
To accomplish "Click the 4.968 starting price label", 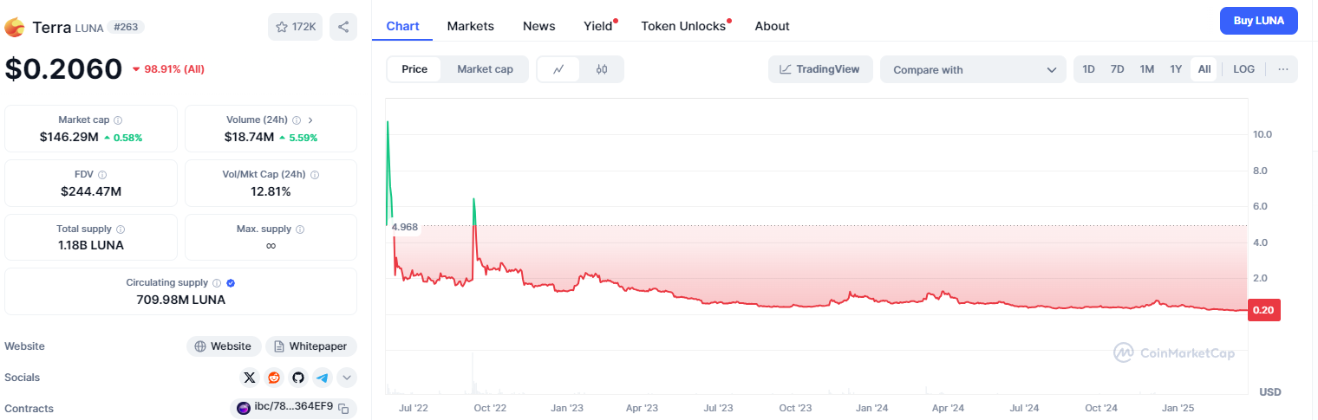I will pyautogui.click(x=405, y=227).
